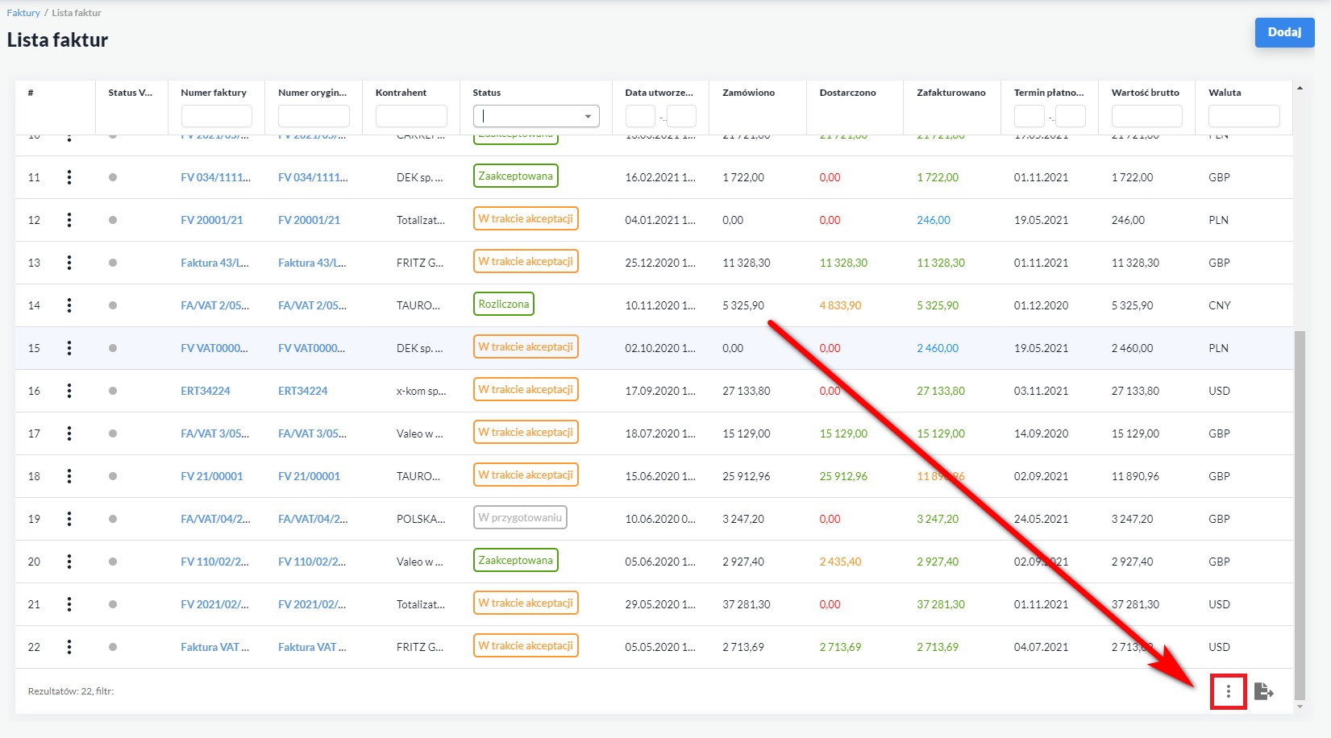This screenshot has width=1331, height=738.
Task: Click the export file icon in footer
Action: coord(1264,691)
